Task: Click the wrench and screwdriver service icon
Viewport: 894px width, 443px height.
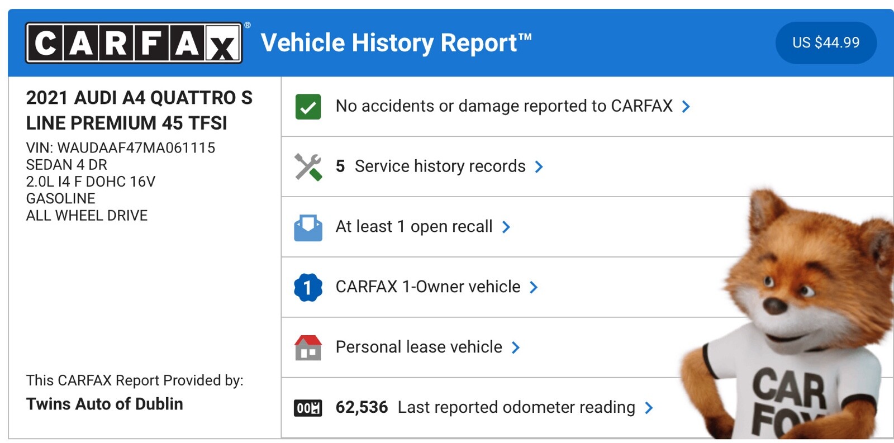Action: [308, 166]
